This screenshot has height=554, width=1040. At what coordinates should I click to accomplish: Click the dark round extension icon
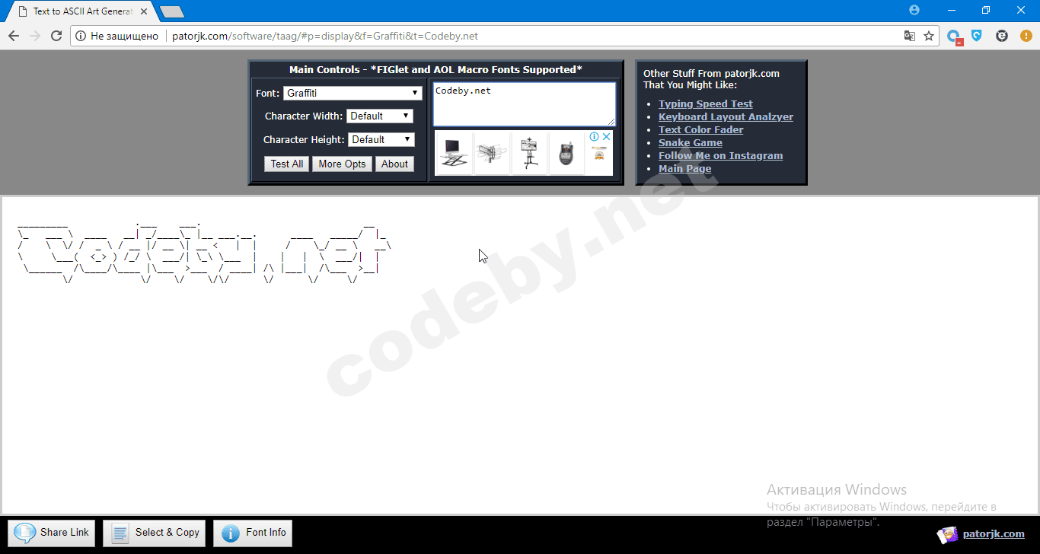1002,36
